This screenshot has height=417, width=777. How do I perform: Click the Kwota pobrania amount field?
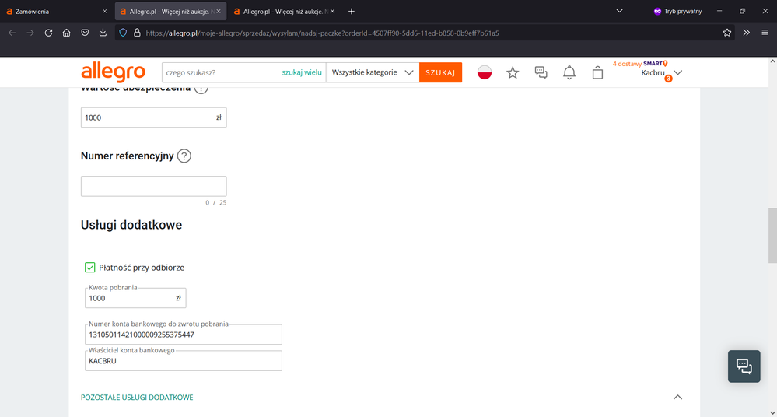click(131, 298)
